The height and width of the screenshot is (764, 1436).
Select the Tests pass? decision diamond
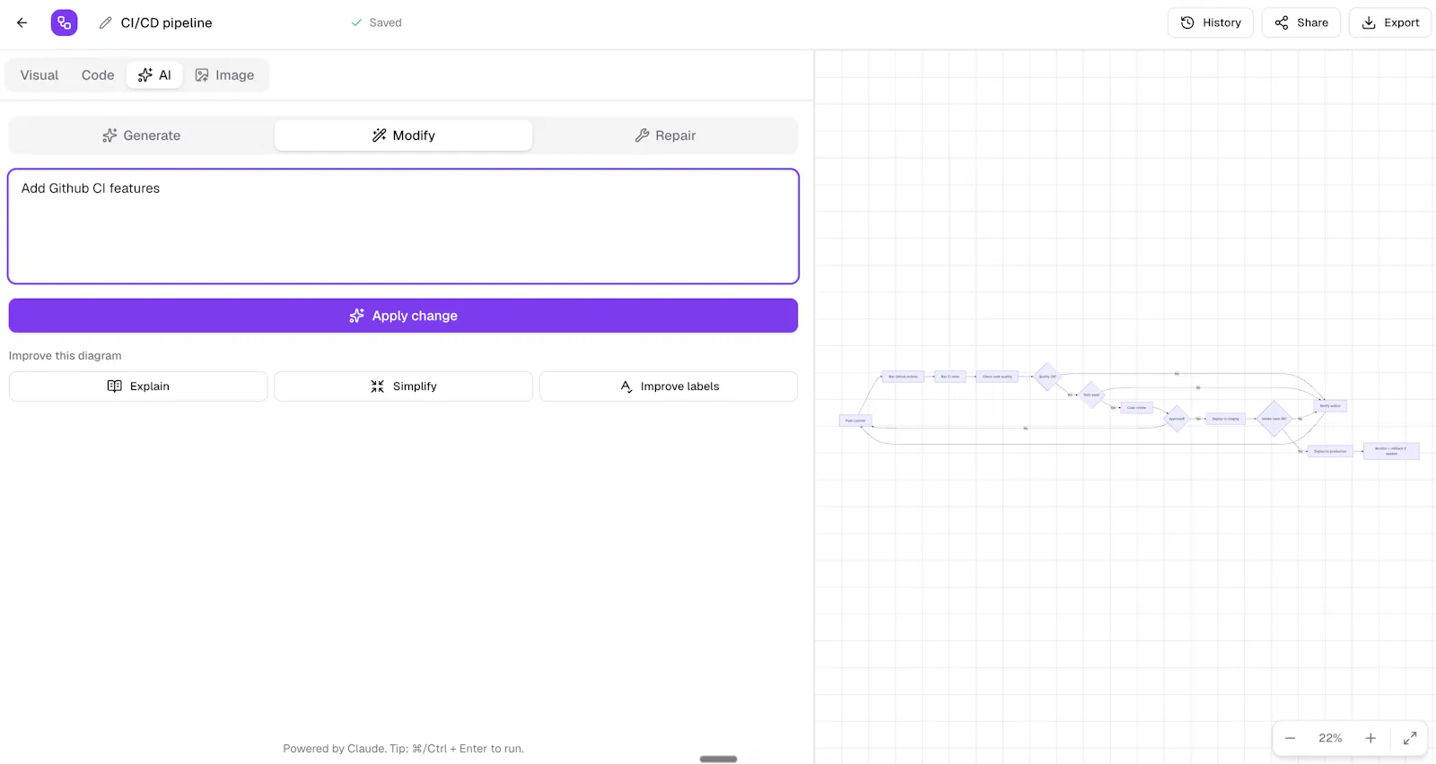[1091, 395]
